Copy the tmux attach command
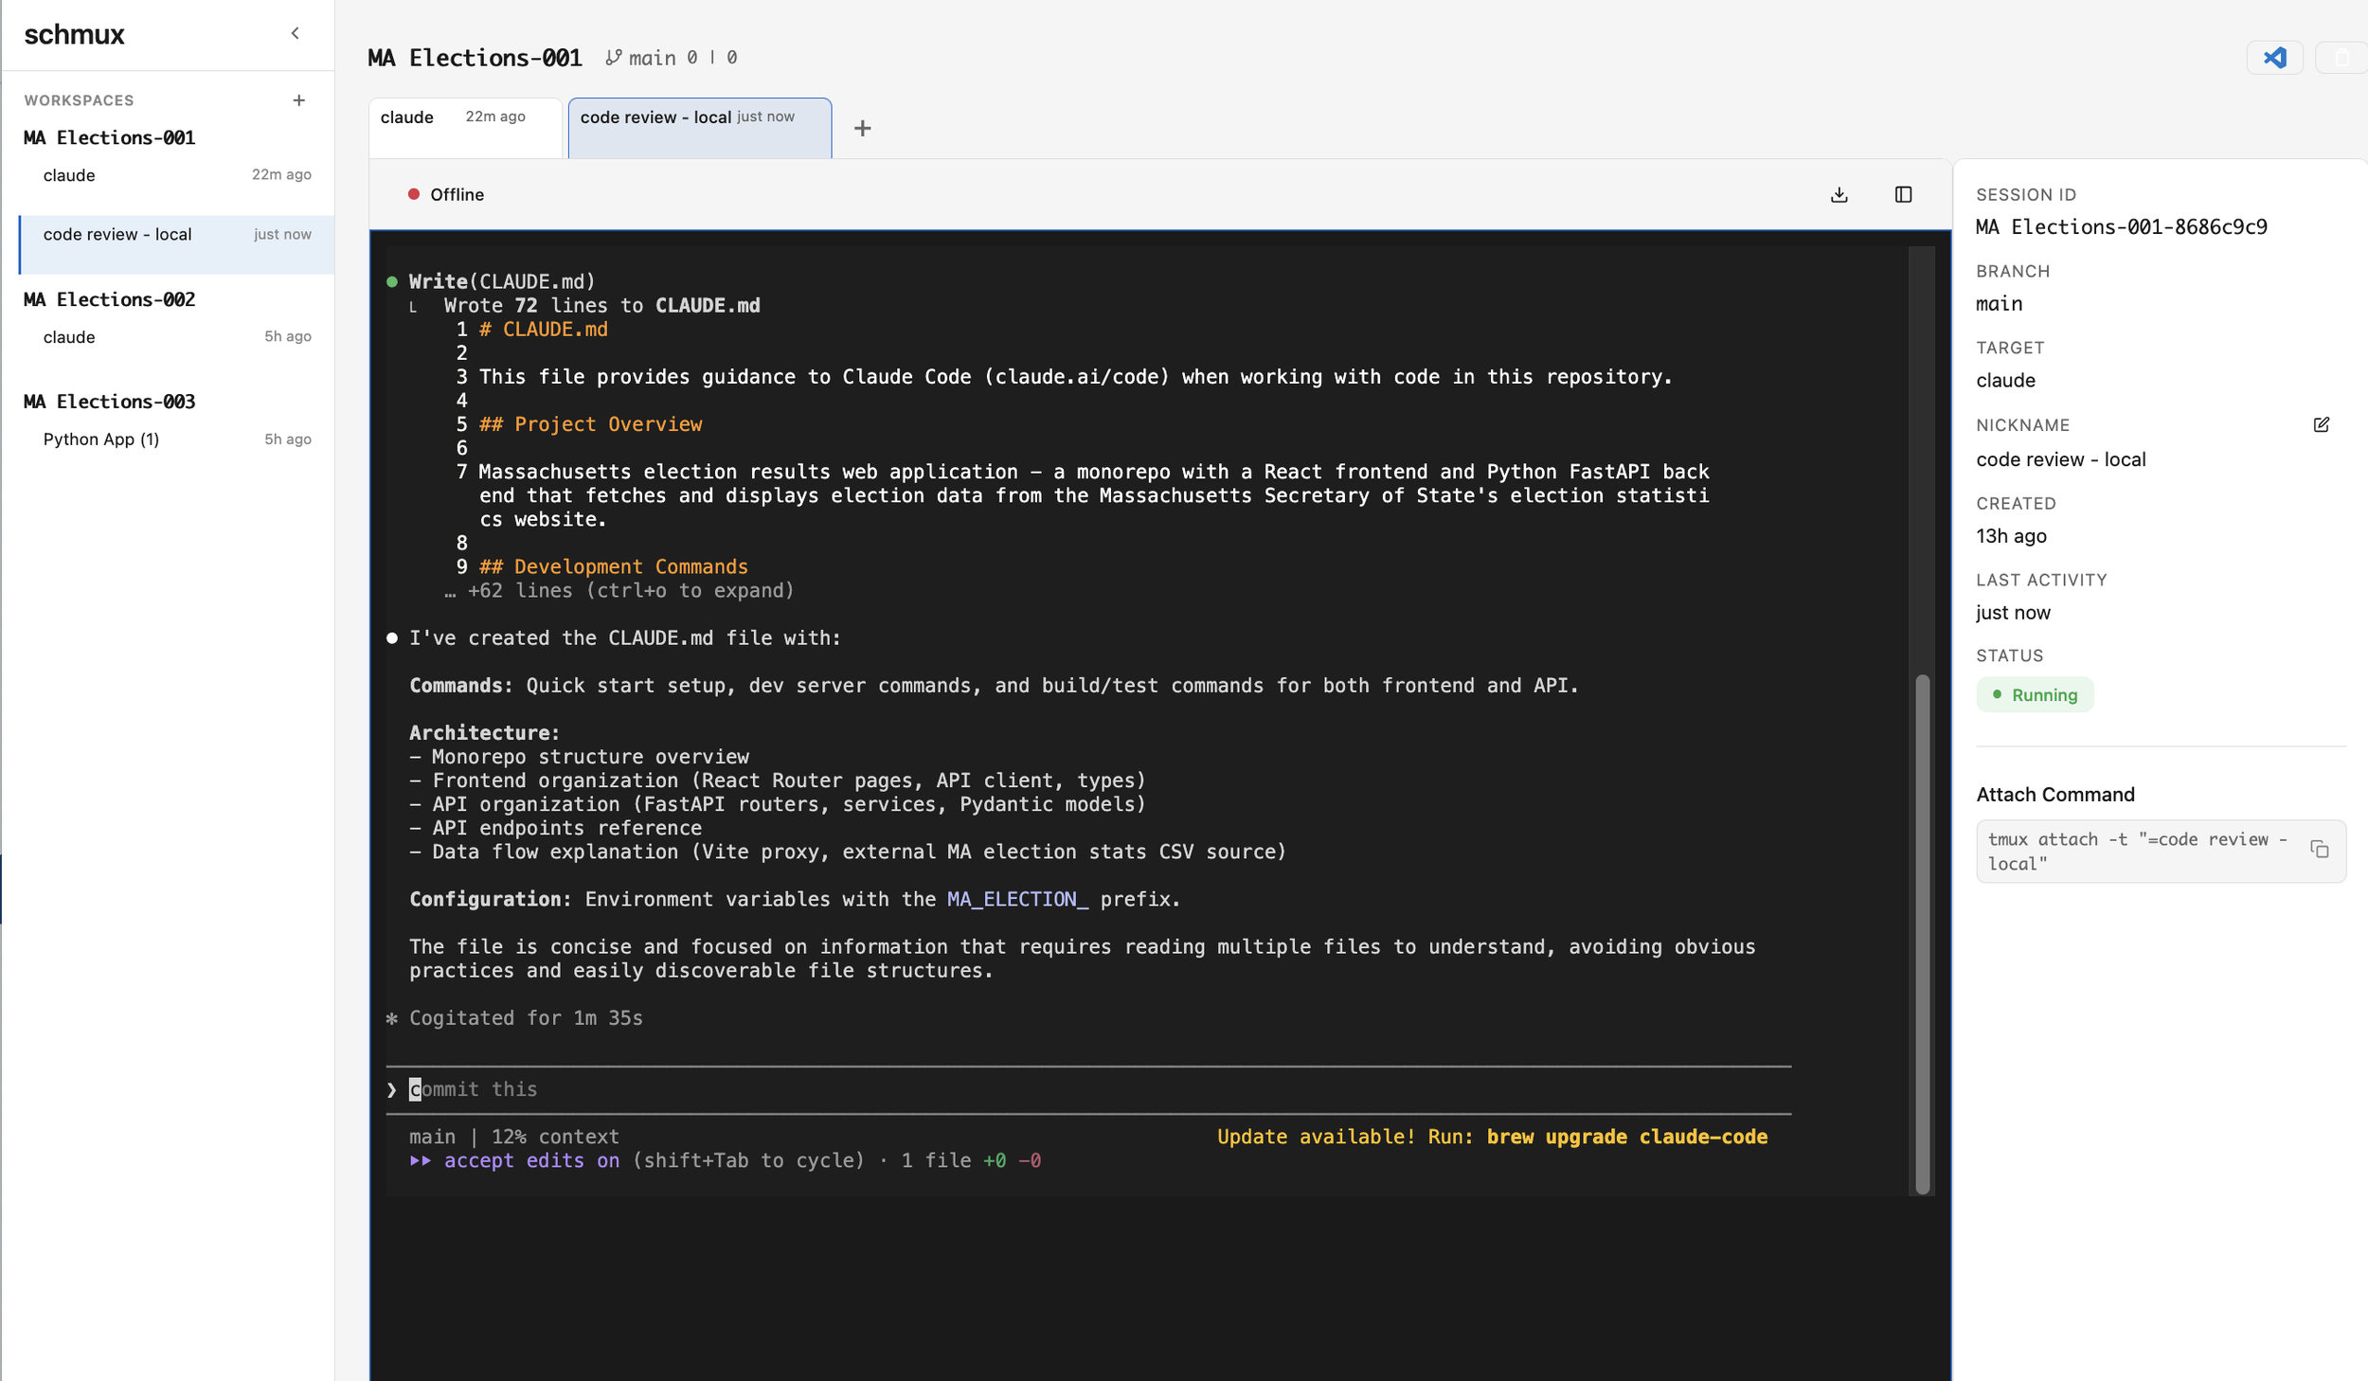Image resolution: width=2368 pixels, height=1381 pixels. [x=2319, y=849]
